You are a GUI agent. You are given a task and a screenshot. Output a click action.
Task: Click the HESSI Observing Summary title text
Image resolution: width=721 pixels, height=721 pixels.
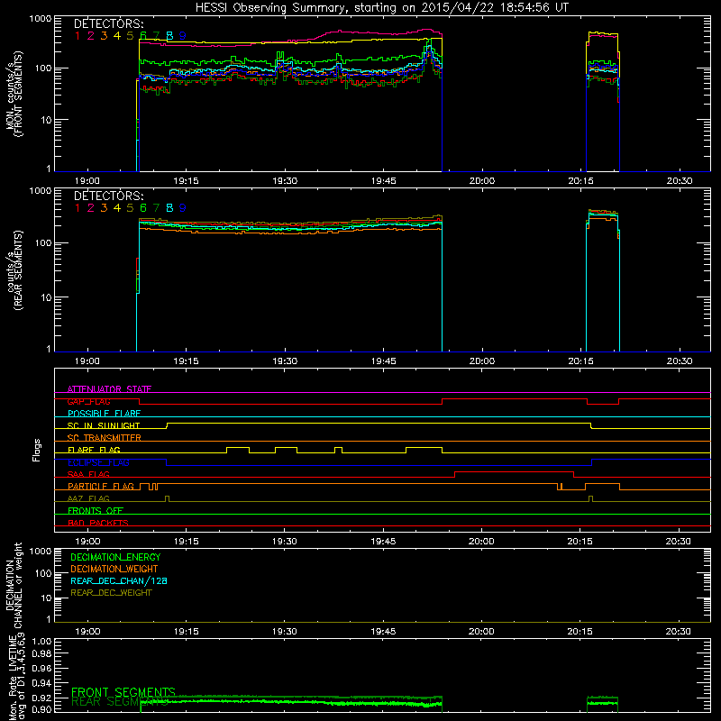(x=381, y=7)
